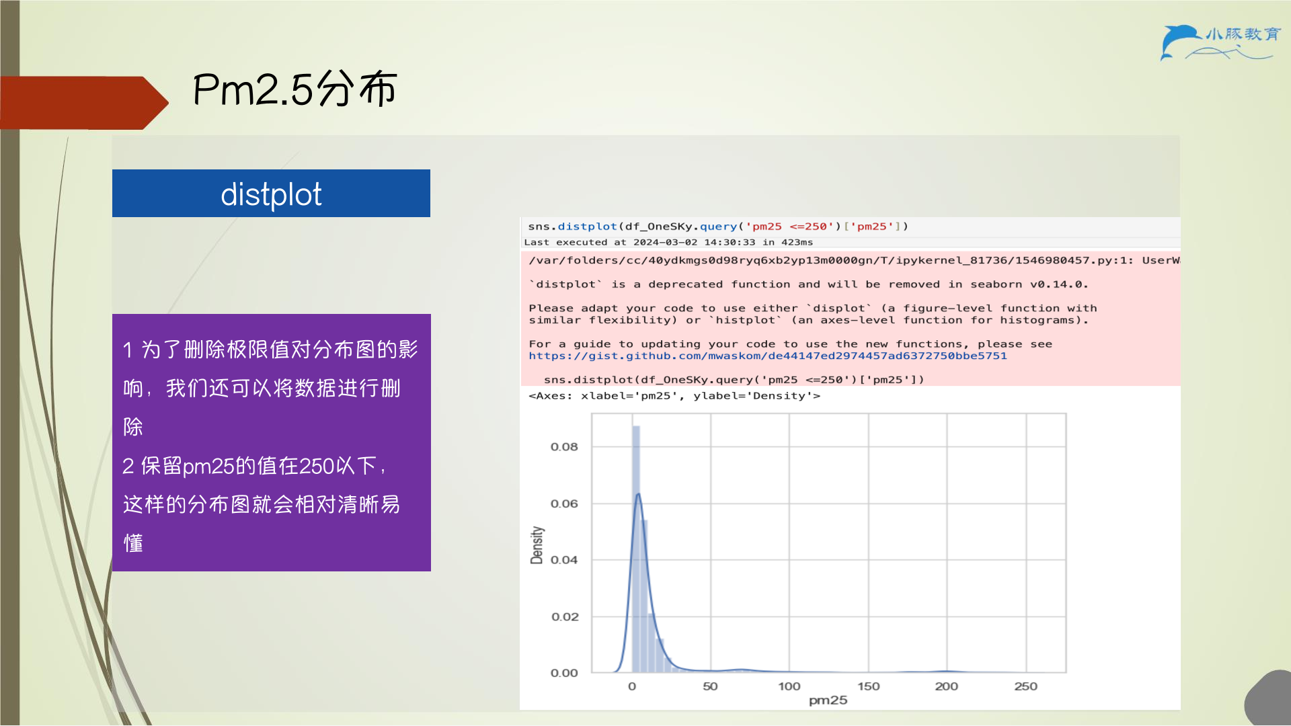The image size is (1291, 726).
Task: Click the purple explanation text box
Action: (x=271, y=442)
